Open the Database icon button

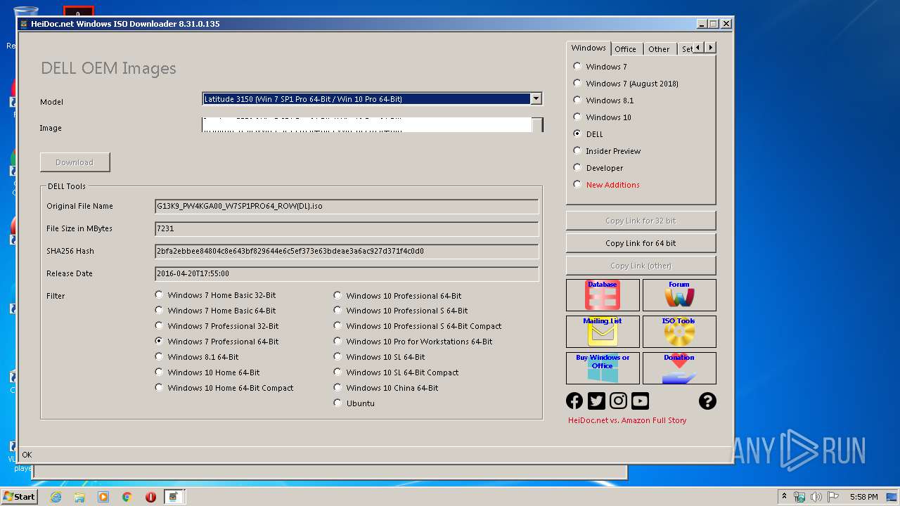(603, 295)
